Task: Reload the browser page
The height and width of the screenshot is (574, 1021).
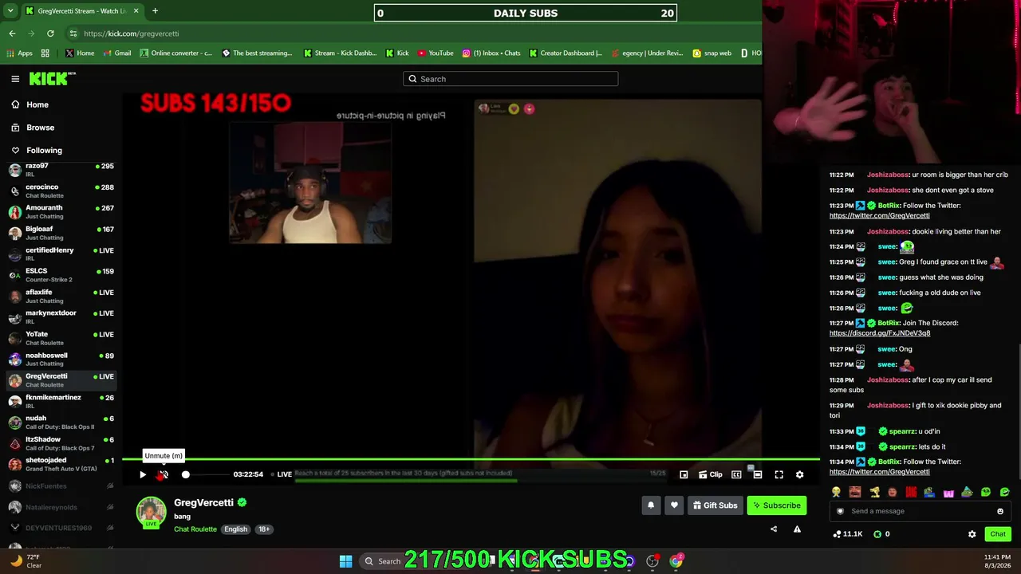Action: (50, 33)
